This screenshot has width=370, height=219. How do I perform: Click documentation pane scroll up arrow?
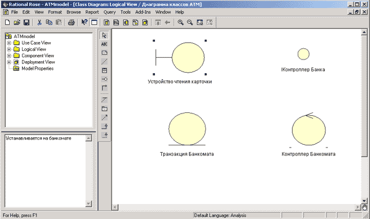(x=88, y=138)
